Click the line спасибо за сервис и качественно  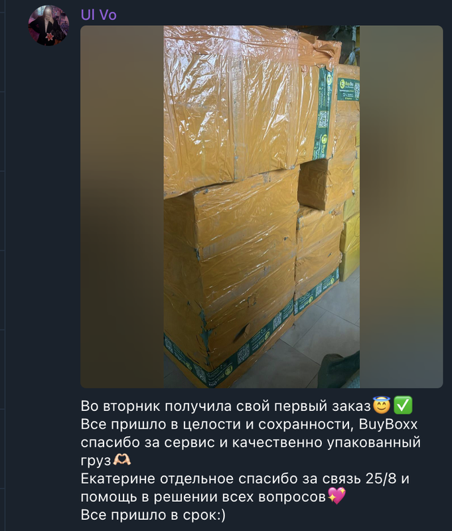coord(250,442)
